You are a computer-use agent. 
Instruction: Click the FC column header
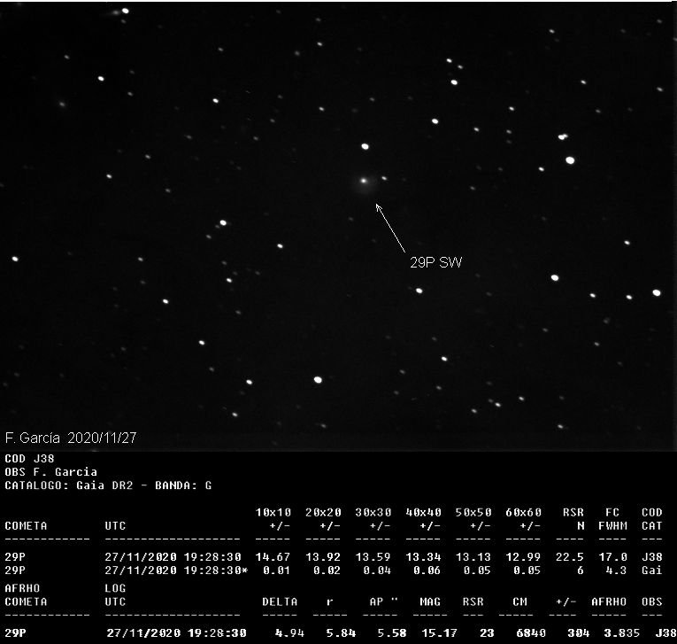point(612,512)
